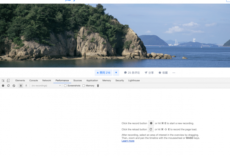The image size is (230, 156).
Task: Click the reload and profile toolbar icon
Action: tap(8, 86)
